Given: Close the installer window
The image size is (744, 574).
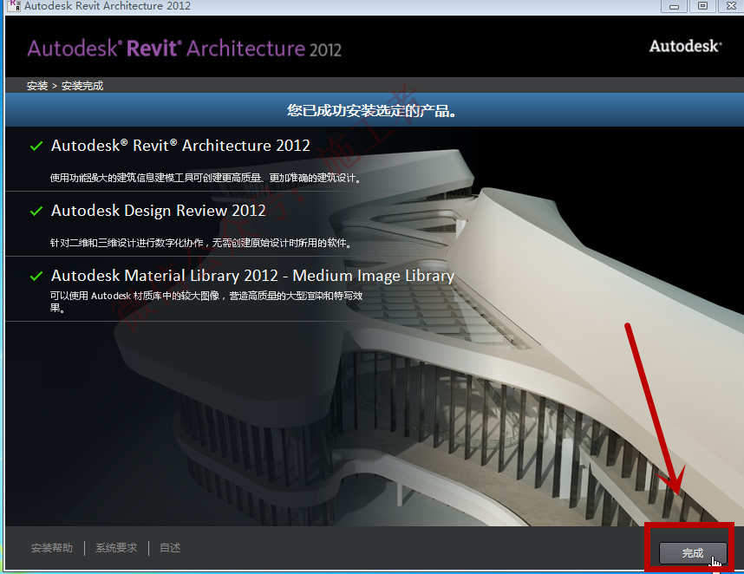Looking at the screenshot, I should click(x=731, y=6).
